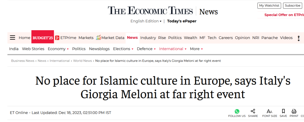304x122 pixels.
Task: Open Market Data with chart icon
Action: (x=110, y=38)
